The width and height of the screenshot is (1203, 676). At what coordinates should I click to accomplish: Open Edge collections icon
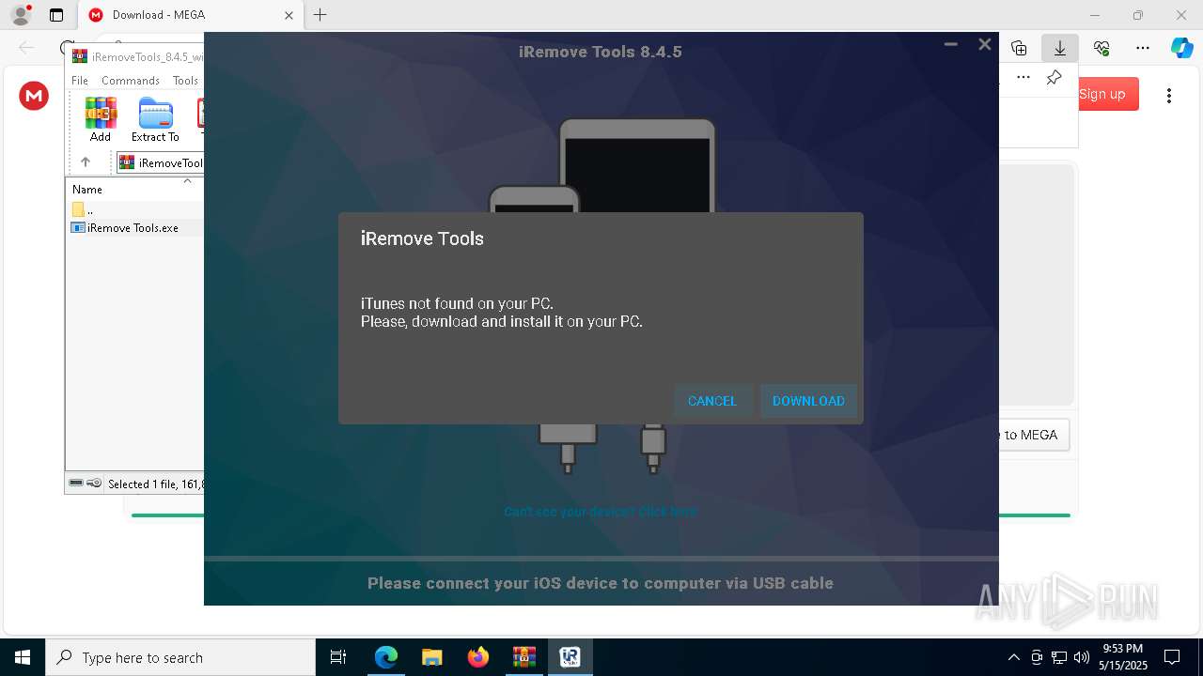pos(1019,48)
